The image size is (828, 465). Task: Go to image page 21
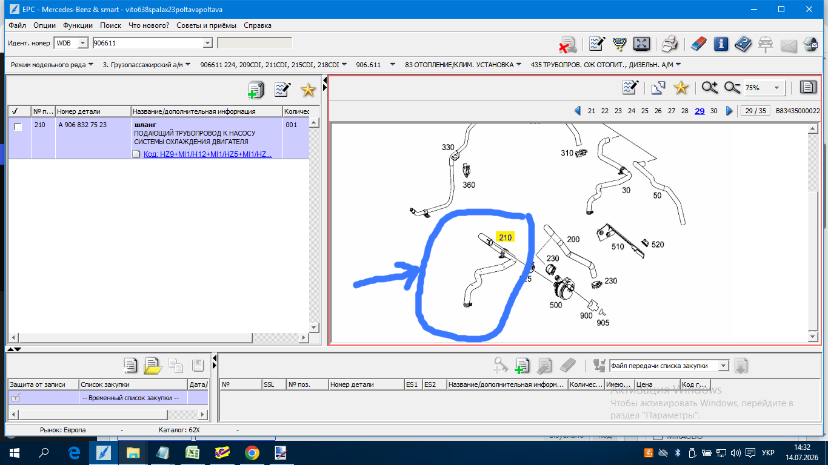click(592, 111)
